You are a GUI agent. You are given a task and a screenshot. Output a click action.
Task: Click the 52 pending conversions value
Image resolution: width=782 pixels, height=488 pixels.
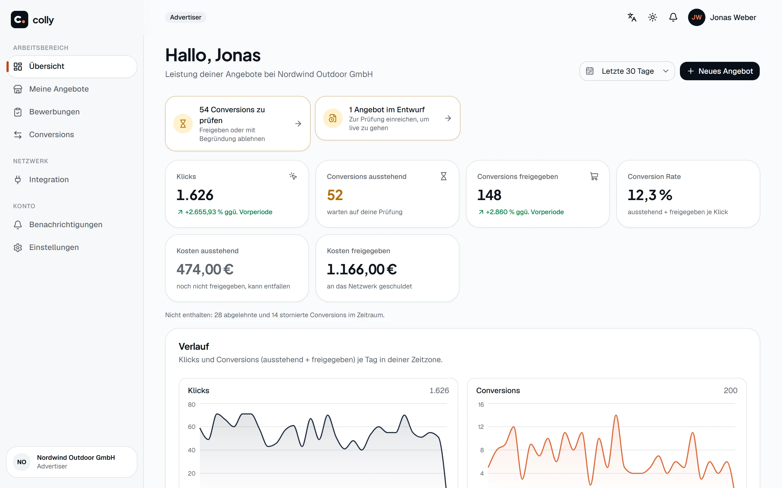tap(335, 195)
